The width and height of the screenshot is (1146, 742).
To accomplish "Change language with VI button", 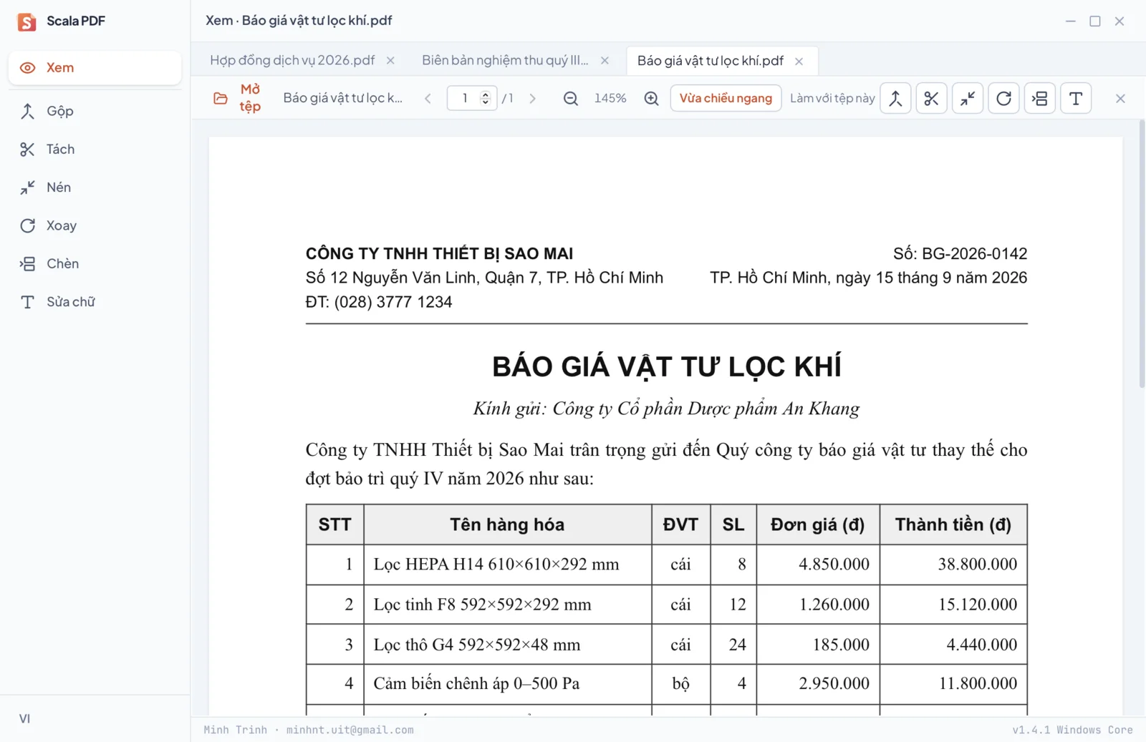I will click(x=24, y=718).
